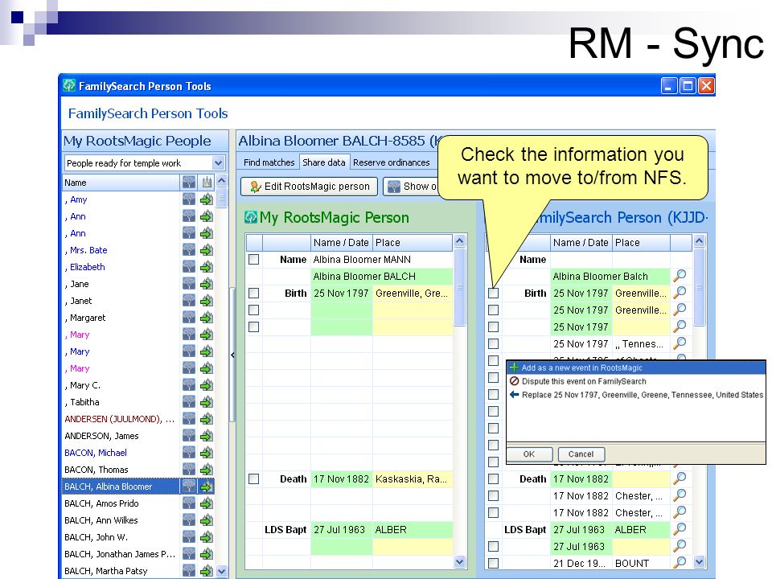Check the first FamilySearch 17 Nov 1882 Chester checkbox
The image size is (772, 579).
tap(493, 496)
